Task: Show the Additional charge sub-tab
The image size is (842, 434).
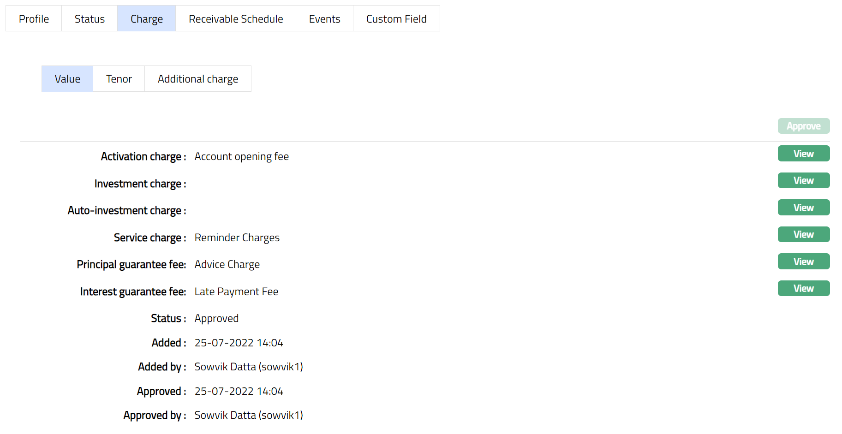Action: point(198,79)
